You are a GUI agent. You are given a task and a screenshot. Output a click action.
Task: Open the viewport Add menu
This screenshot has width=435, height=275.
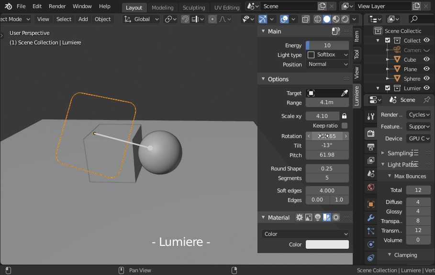click(83, 19)
